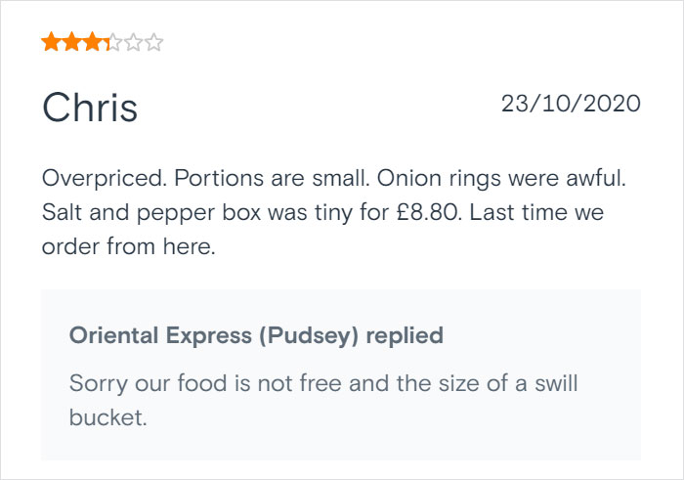Viewport: 684px width, 480px height.
Task: Click the word 'bucket' in reply
Action: 107,417
